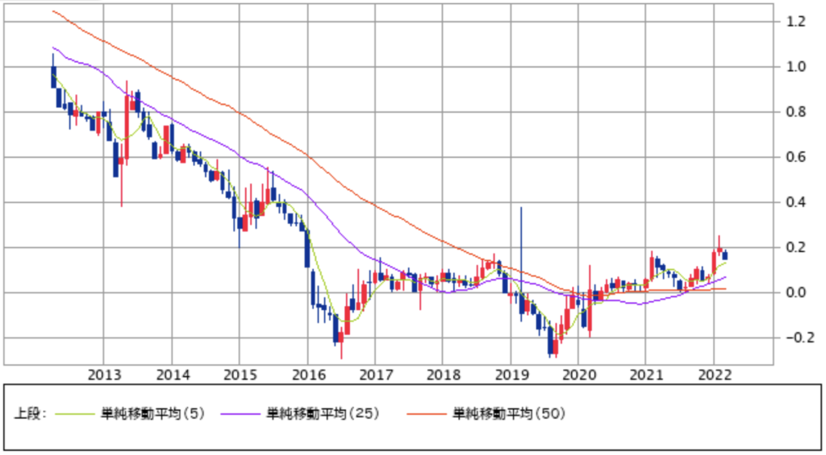Pick the 2020 year label on x-axis
This screenshot has width=826, height=455.
[578, 375]
